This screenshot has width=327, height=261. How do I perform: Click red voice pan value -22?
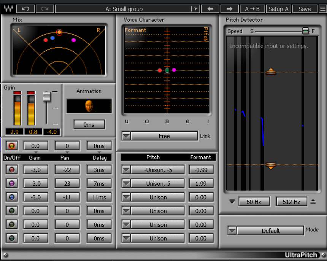coord(67,170)
